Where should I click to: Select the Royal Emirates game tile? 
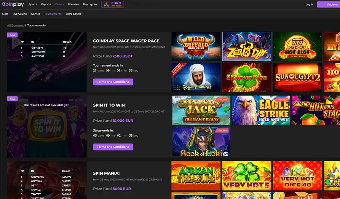click(196, 77)
